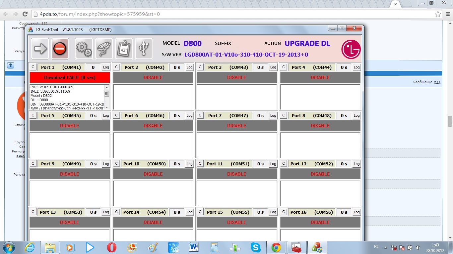The image size is (453, 254).
Task: Click the browser page vertical scrollbar thumb
Action: [x=450, y=121]
